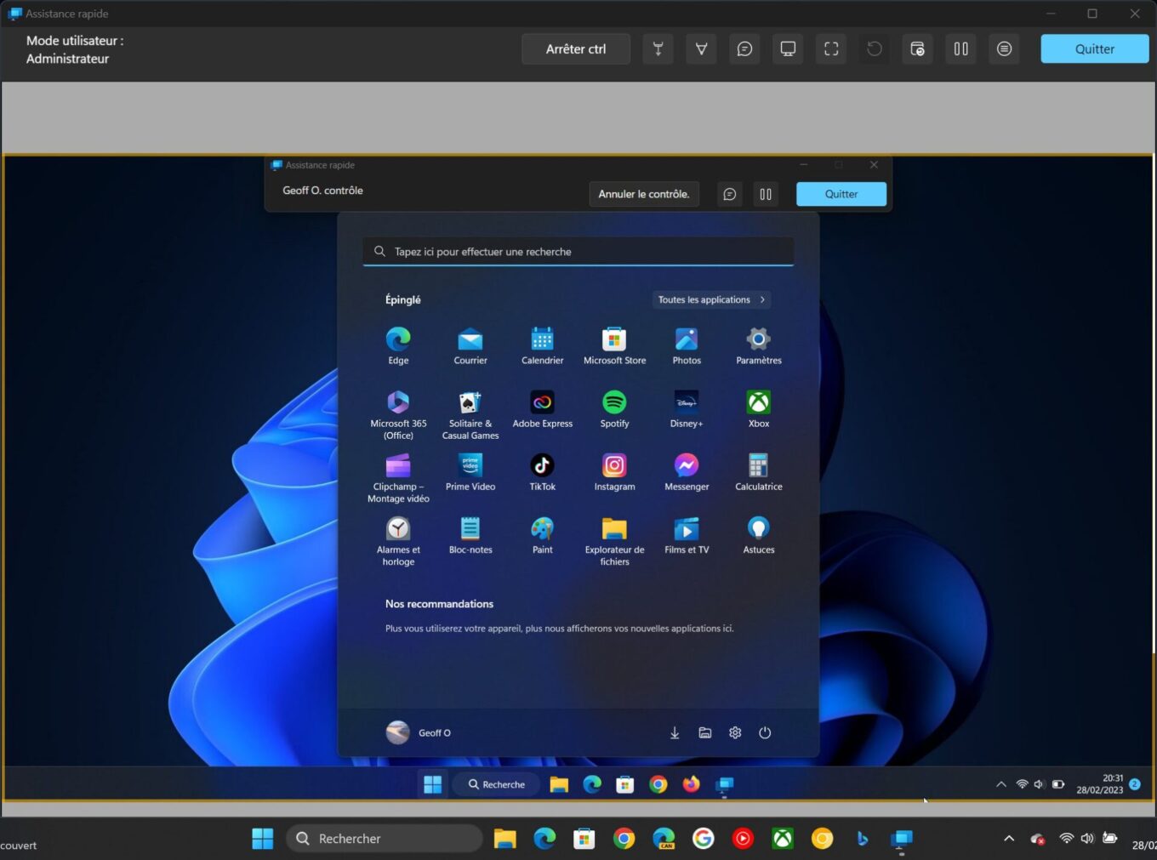Open Edge from pinned apps
Image resolution: width=1157 pixels, height=860 pixels.
[398, 345]
